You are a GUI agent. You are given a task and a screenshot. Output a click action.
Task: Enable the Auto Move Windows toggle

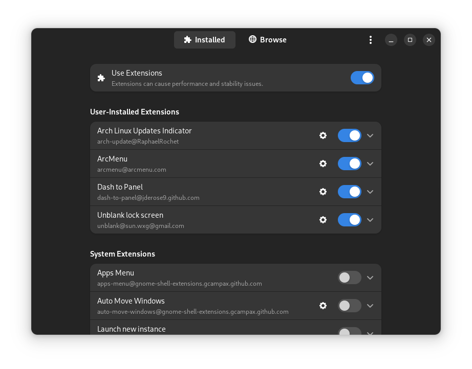(349, 306)
